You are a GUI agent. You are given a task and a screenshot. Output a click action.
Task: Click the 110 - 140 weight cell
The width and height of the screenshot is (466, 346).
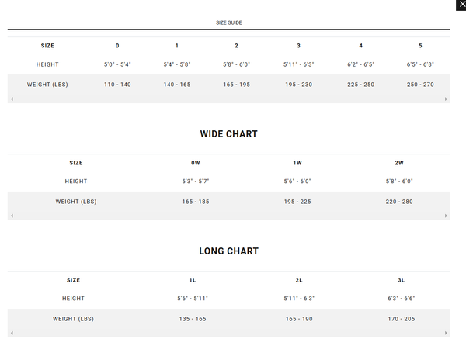click(117, 85)
